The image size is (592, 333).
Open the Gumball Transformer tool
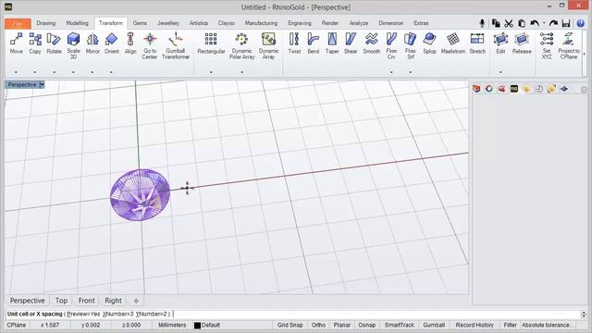pyautogui.click(x=176, y=45)
